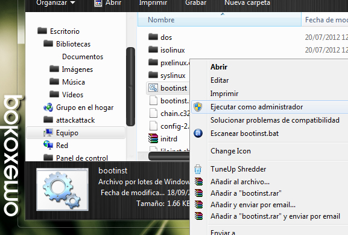Click the Abrir toolbar button
Image resolution: width=348 pixels, height=235 pixels.
[x=108, y=2]
